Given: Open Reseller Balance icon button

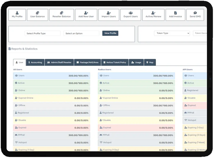Looking at the screenshot, I should (61, 13).
